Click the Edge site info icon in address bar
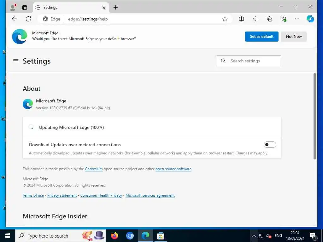The height and width of the screenshot is (242, 323). 51,19
